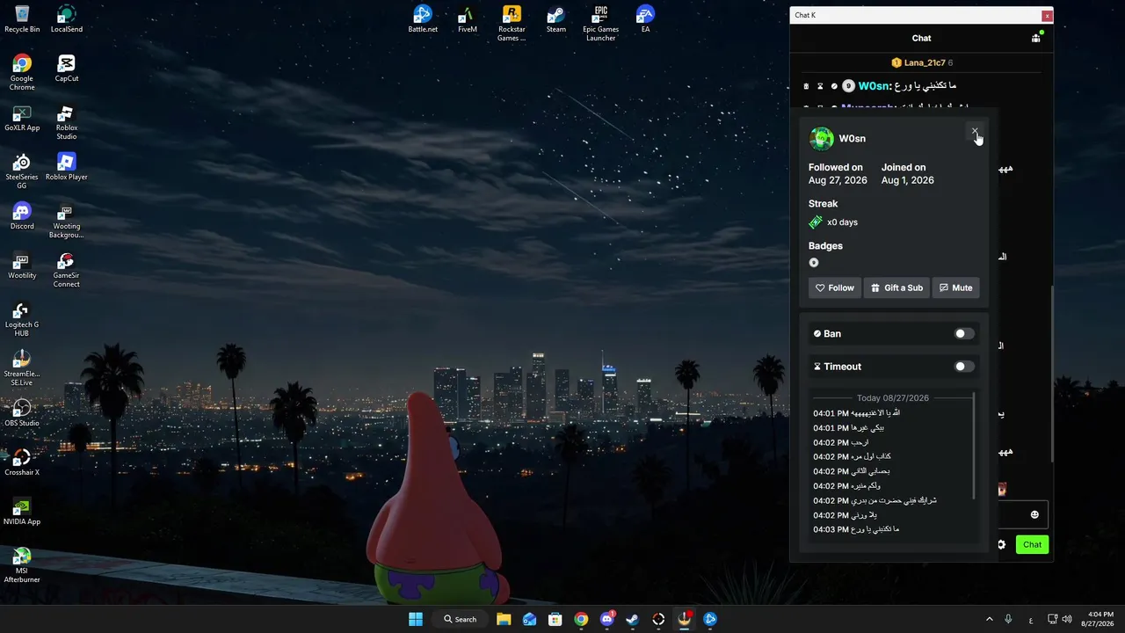
Task: Click the Gift a Sub button
Action: [x=896, y=287]
